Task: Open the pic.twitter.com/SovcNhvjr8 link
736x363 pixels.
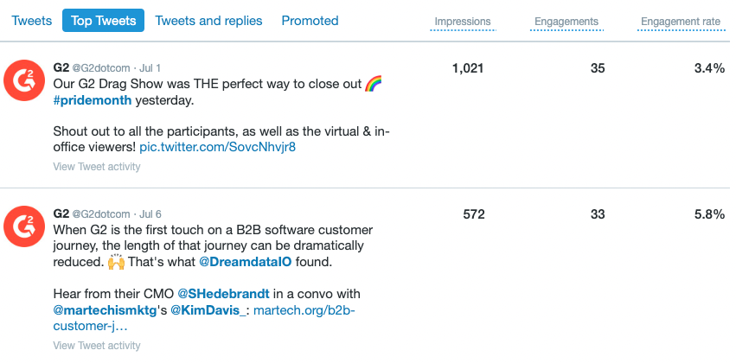Action: click(218, 147)
